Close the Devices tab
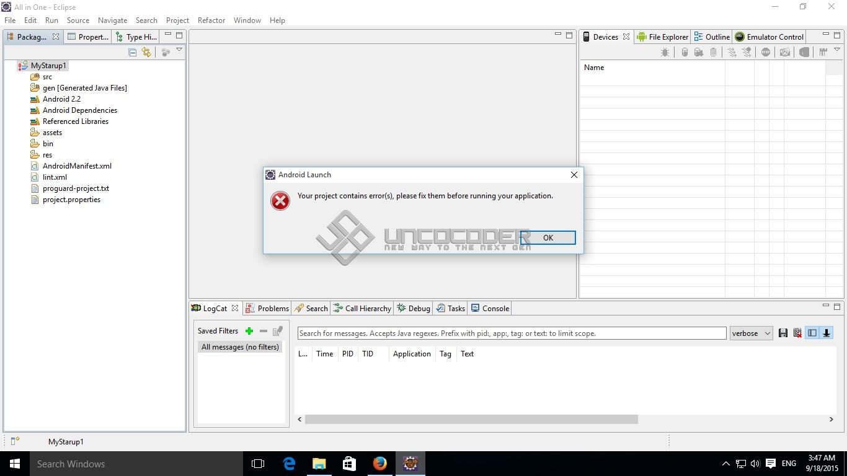847x476 pixels. [626, 37]
